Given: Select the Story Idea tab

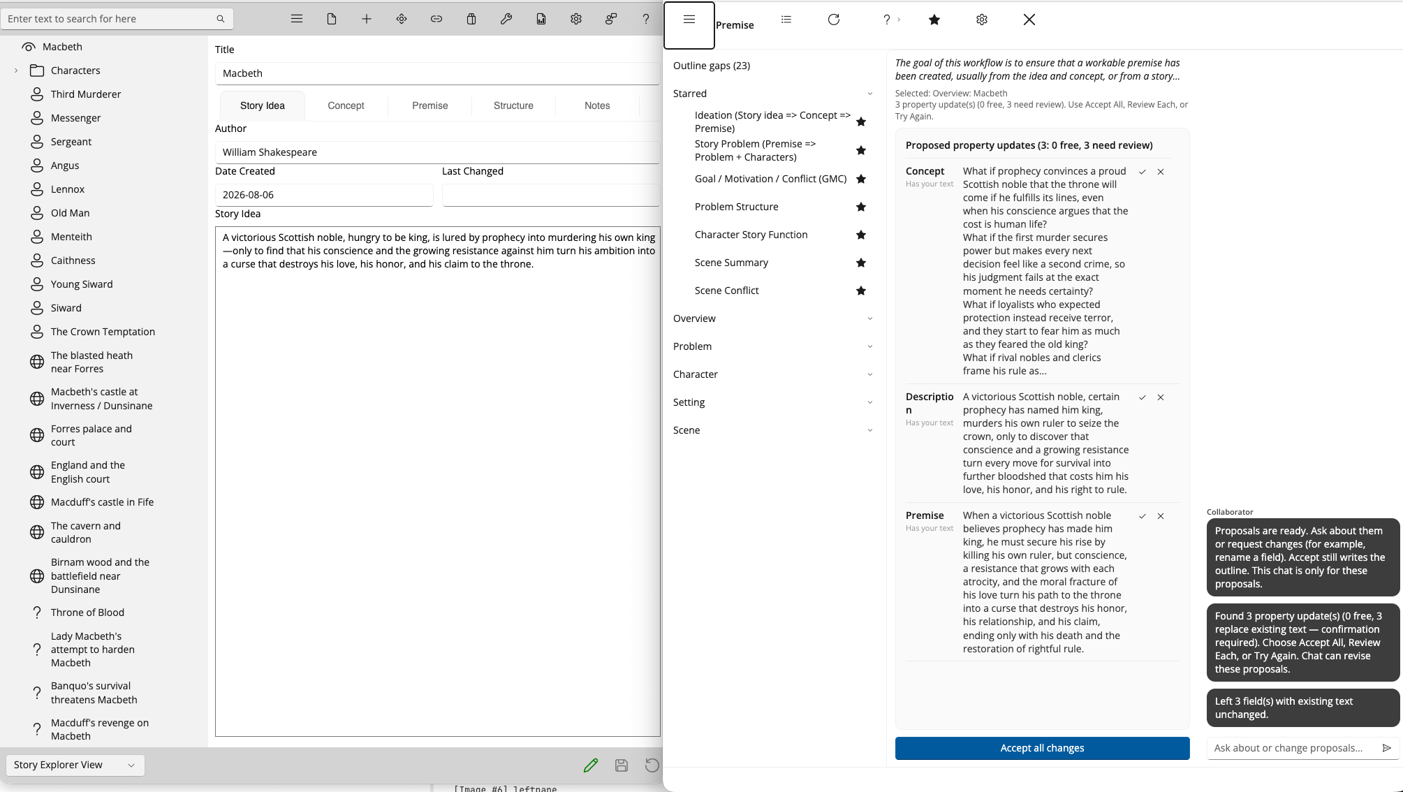Looking at the screenshot, I should [x=263, y=105].
